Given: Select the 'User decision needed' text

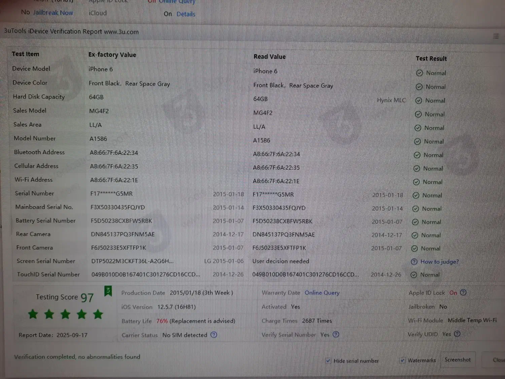Looking at the screenshot, I should click(281, 261).
